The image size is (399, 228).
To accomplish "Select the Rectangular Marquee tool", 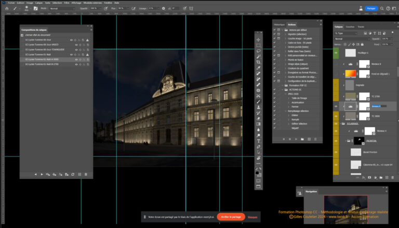I will click(258, 45).
